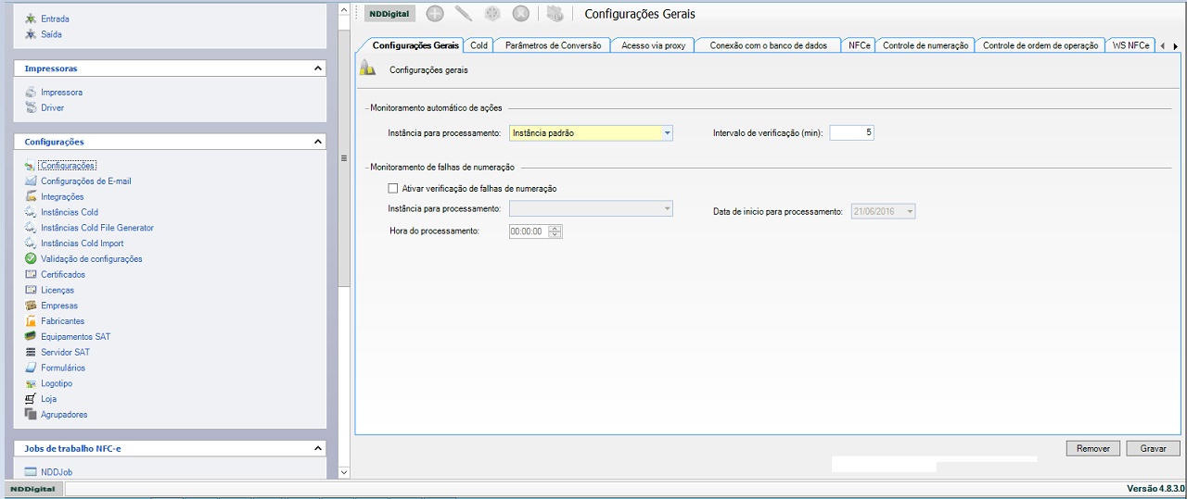The image size is (1187, 499).
Task: Click the plus-circle add icon in toolbar
Action: (x=434, y=14)
